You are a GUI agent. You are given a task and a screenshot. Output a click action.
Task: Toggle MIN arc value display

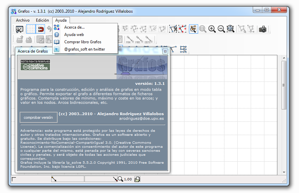point(130,40)
